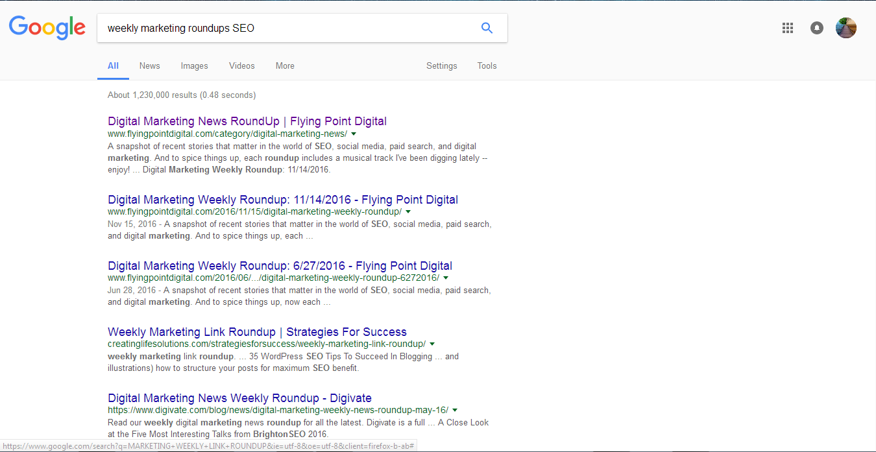Open the search Tools option
876x452 pixels.
click(x=487, y=65)
